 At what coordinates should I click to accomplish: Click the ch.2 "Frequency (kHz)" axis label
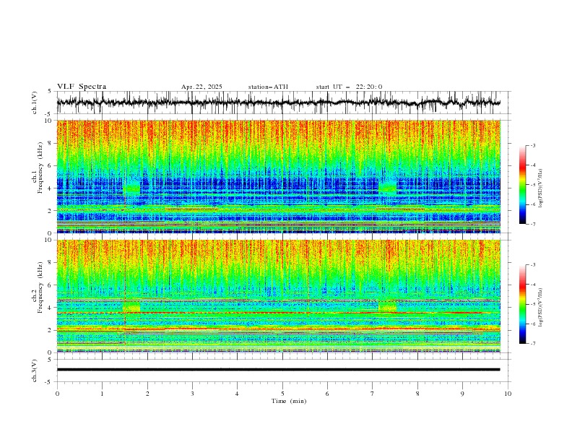[x=40, y=287]
